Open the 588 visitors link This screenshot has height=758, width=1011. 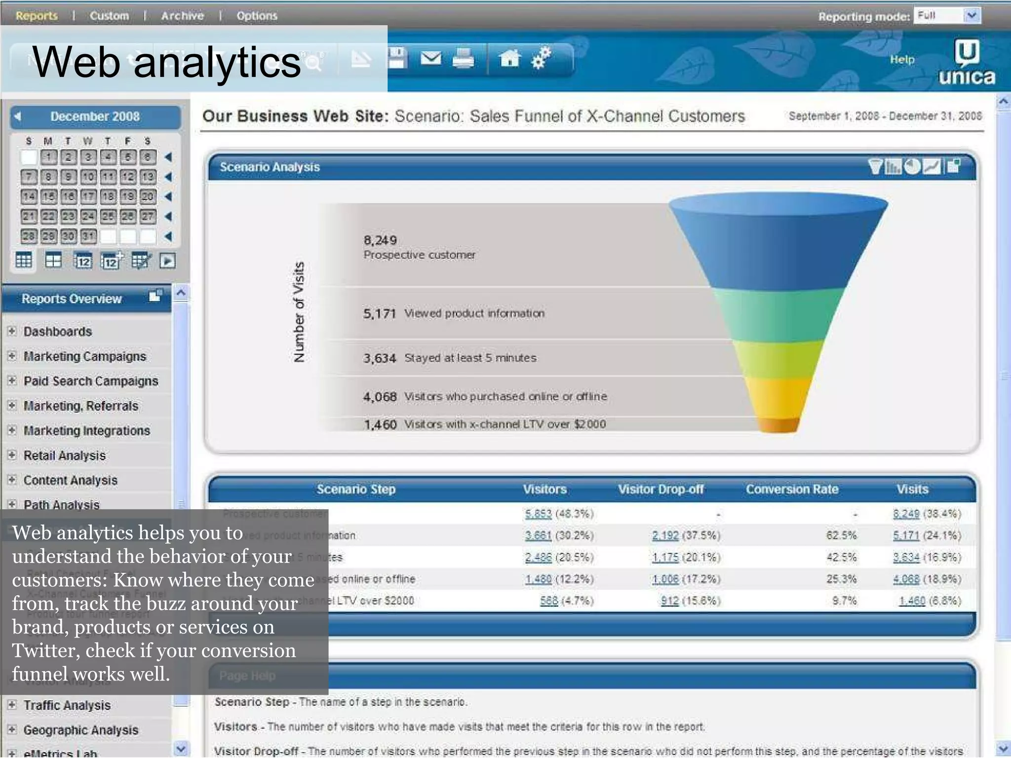[x=549, y=601]
